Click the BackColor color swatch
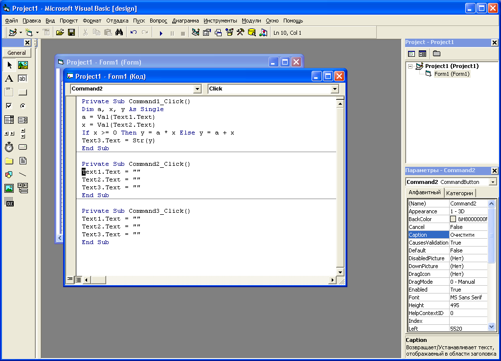The height and width of the screenshot is (361, 501). (x=453, y=219)
